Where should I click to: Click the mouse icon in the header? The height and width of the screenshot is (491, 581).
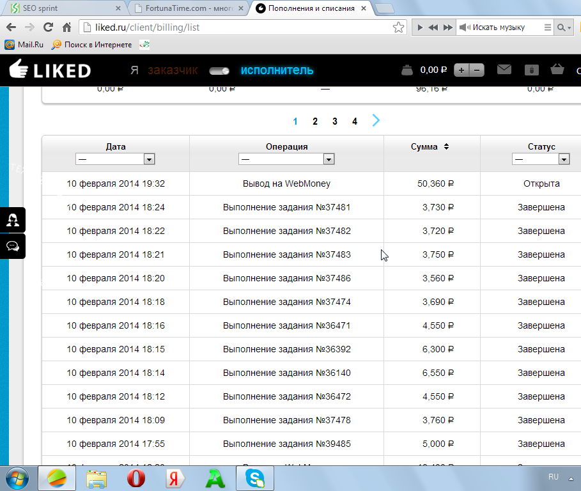tap(531, 70)
